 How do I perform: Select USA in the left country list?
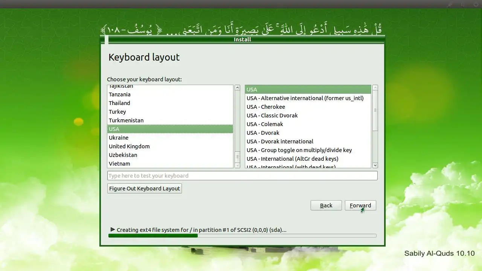coord(170,129)
